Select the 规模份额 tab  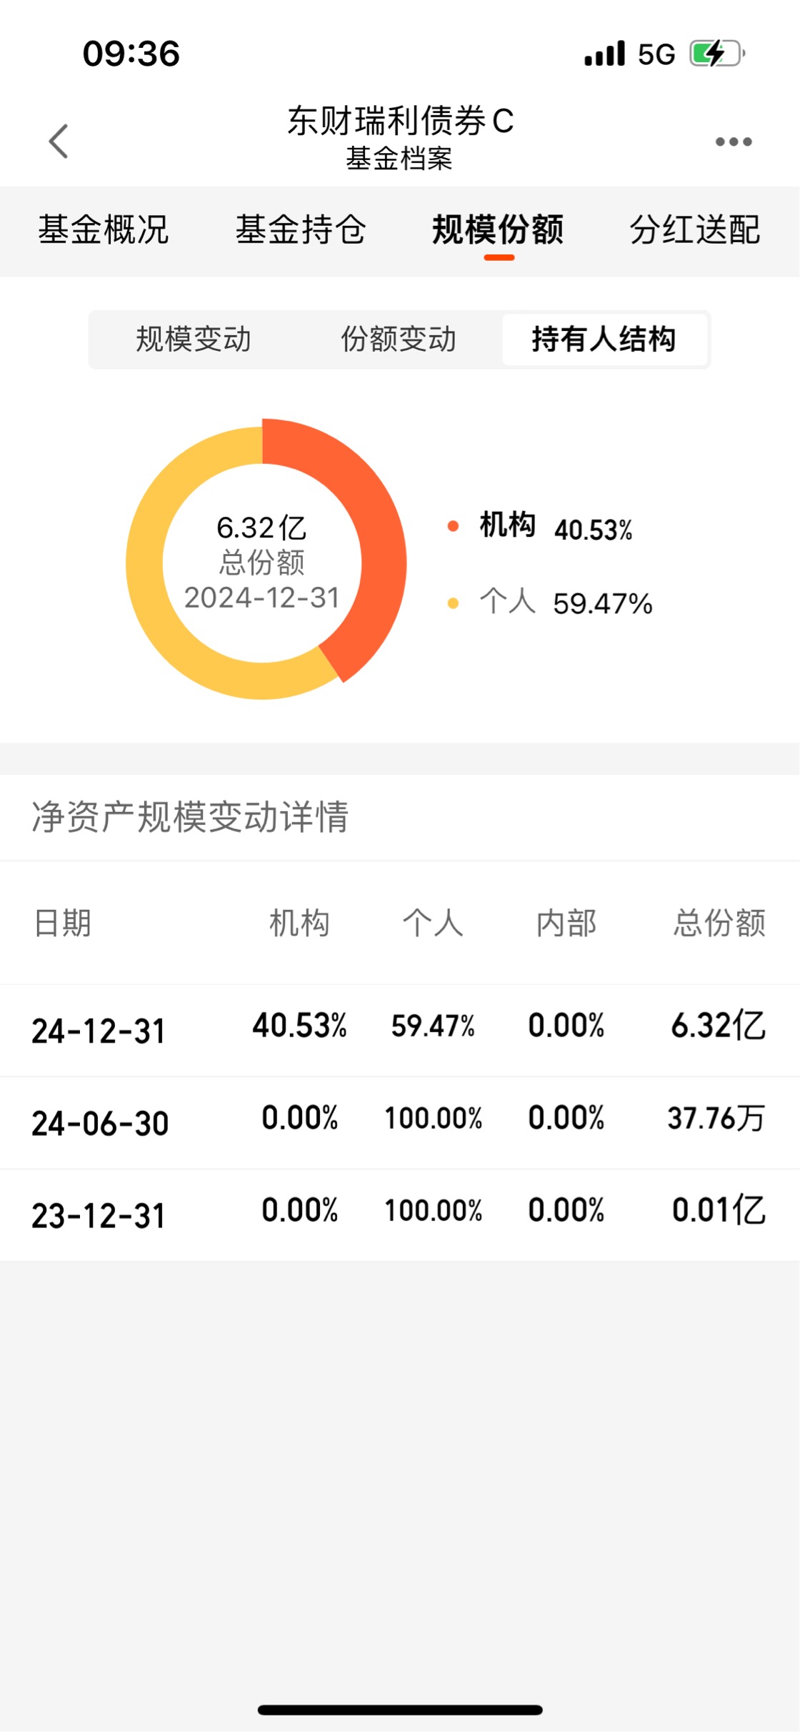click(x=498, y=229)
